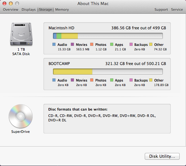Click the 1.12 GB Photos value
The width and height of the screenshot is (186, 166).
tap(101, 49)
